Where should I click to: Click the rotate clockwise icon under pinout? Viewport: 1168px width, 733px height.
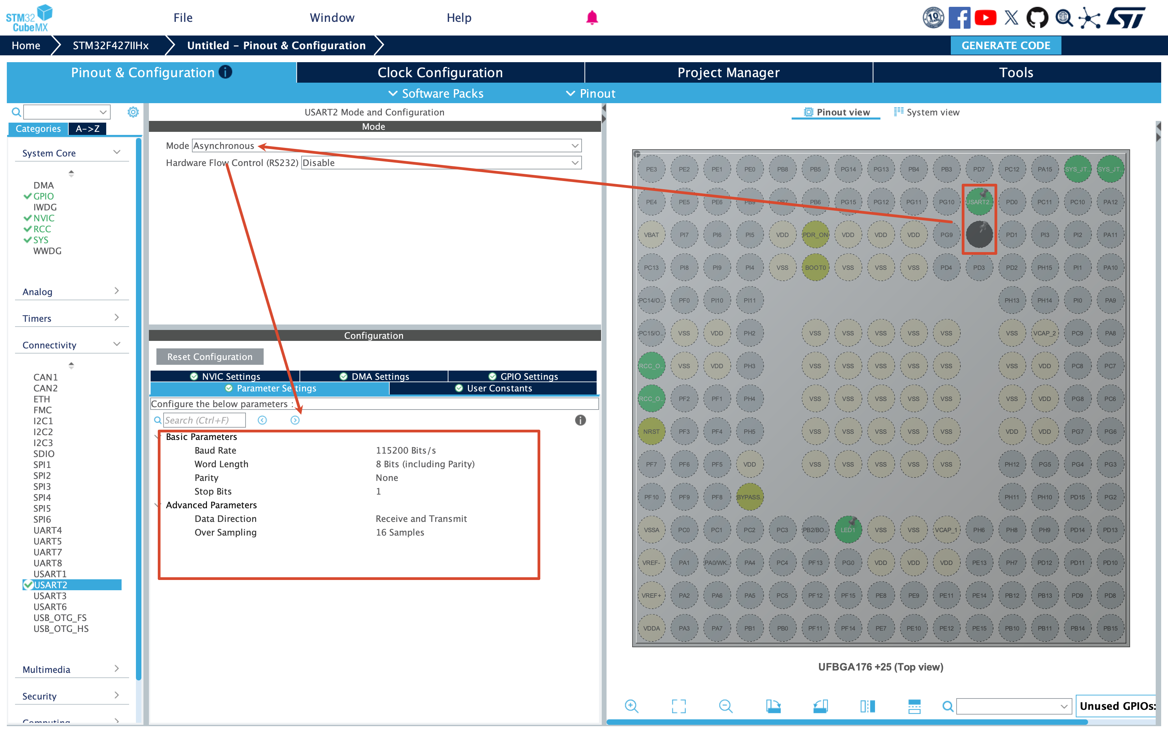773,706
